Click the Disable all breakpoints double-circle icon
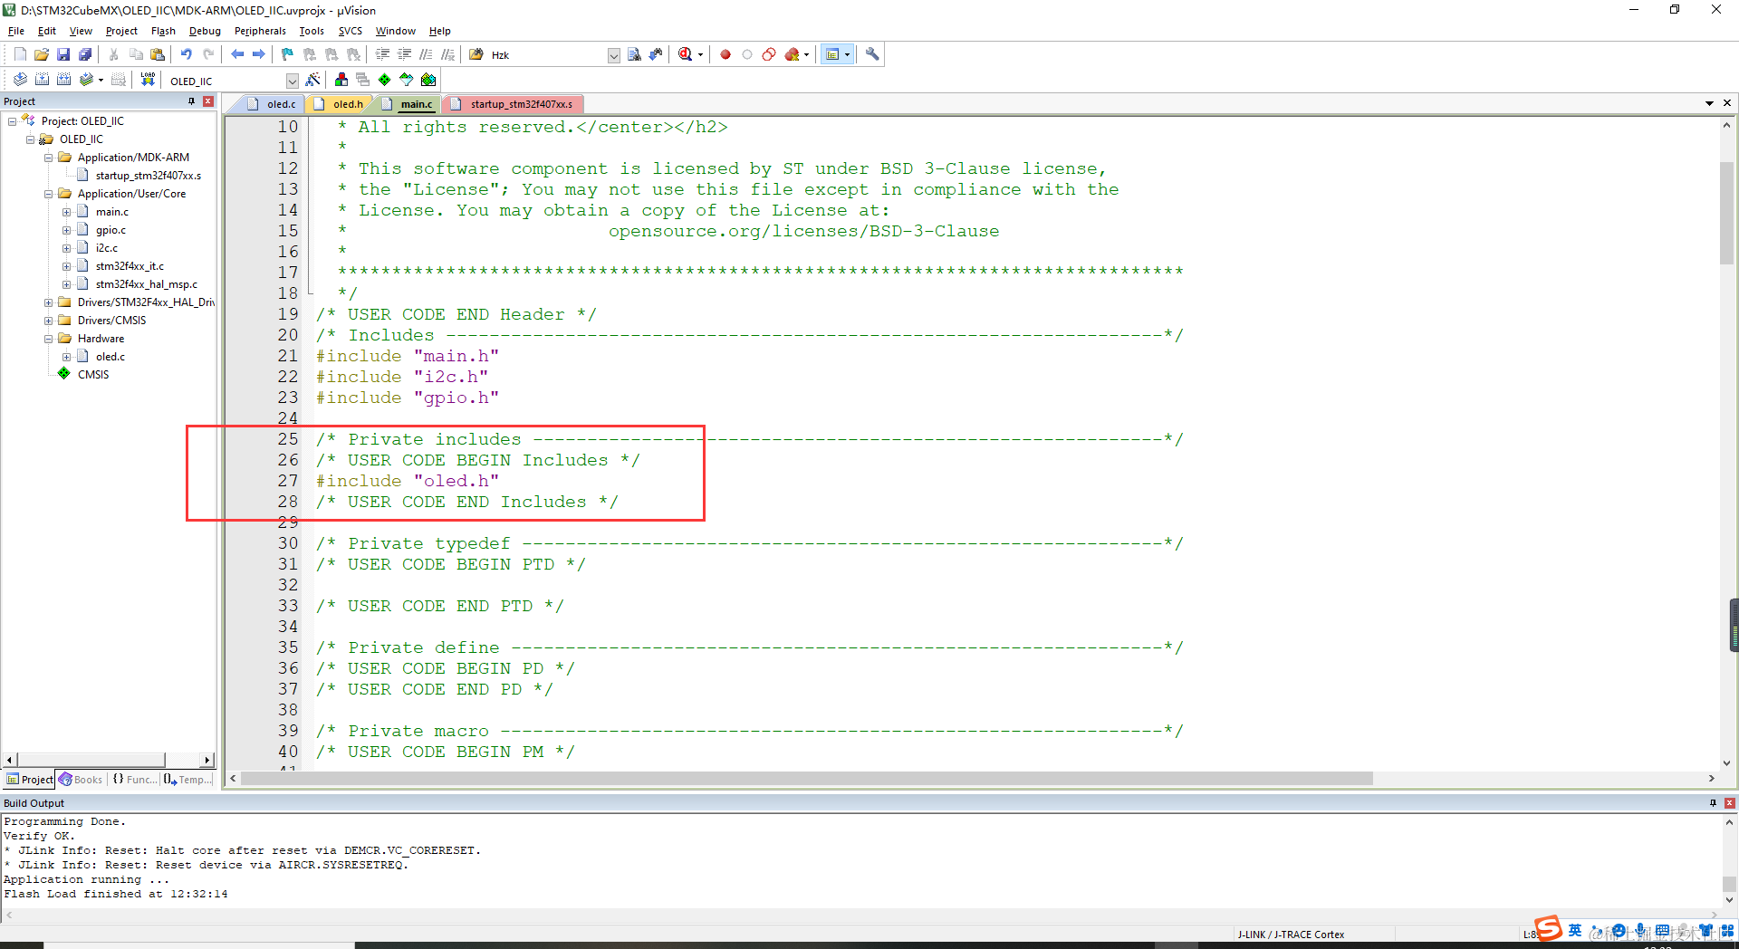This screenshot has width=1739, height=949. coord(769,54)
